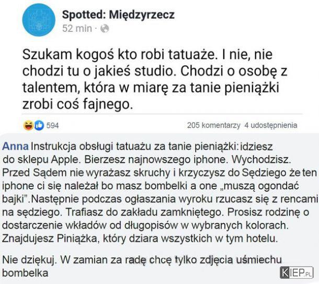Click the word 'bombelka' ending the comment
The image size is (319, 284).
tap(25, 273)
